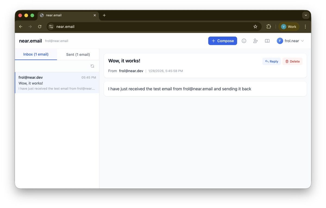This screenshot has width=326, height=208.
Task: Expand the frol.near account dropdown
Action: tap(290, 41)
